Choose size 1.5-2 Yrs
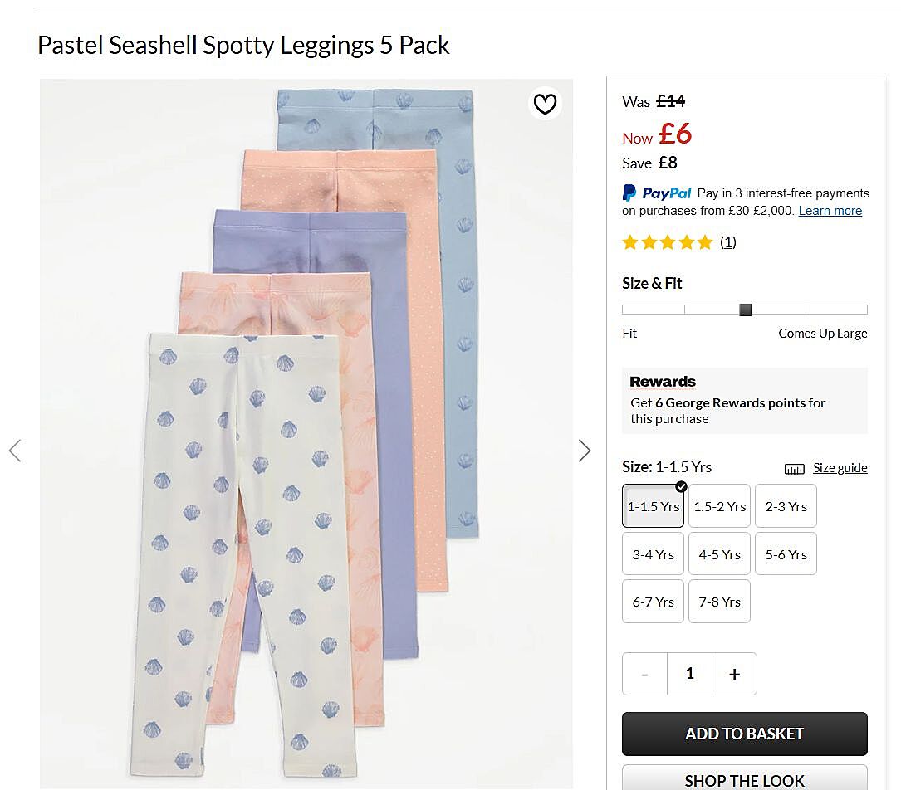 click(719, 506)
